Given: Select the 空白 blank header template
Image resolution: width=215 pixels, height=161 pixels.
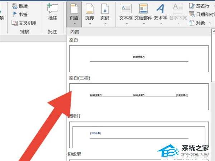Looking at the screenshot, I should coord(139,59).
